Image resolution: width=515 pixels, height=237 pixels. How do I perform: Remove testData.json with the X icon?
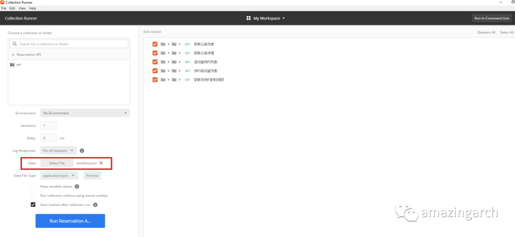[101, 163]
